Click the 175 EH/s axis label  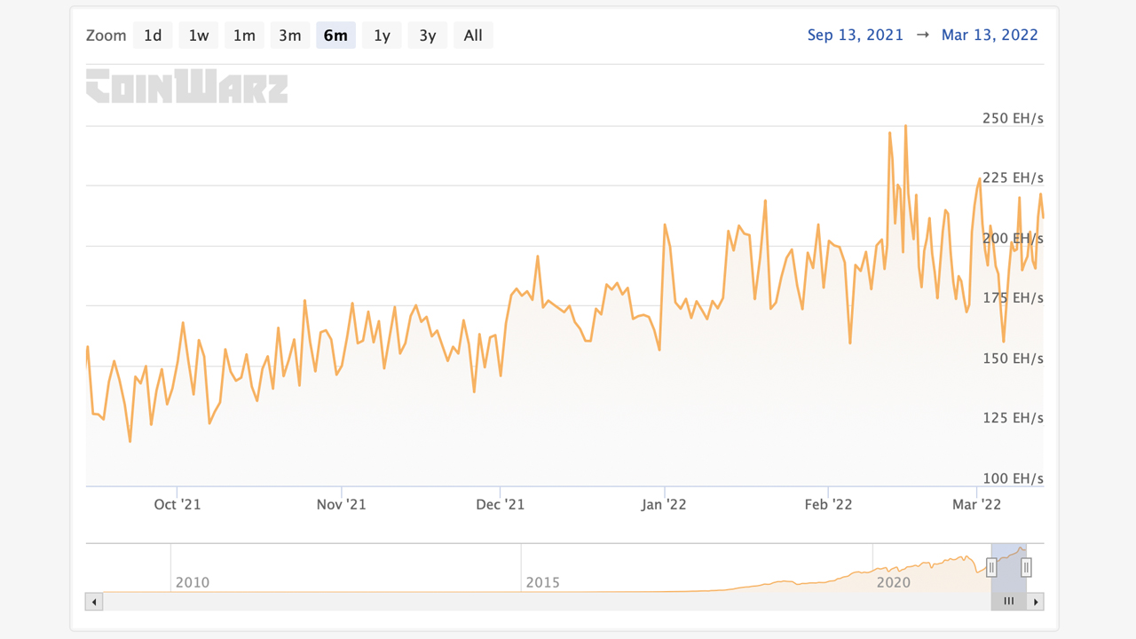pyautogui.click(x=1013, y=298)
